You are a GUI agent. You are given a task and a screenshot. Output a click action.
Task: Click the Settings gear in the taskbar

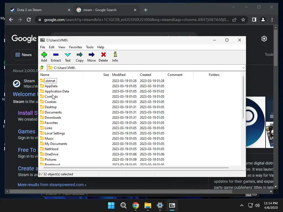click(x=160, y=205)
